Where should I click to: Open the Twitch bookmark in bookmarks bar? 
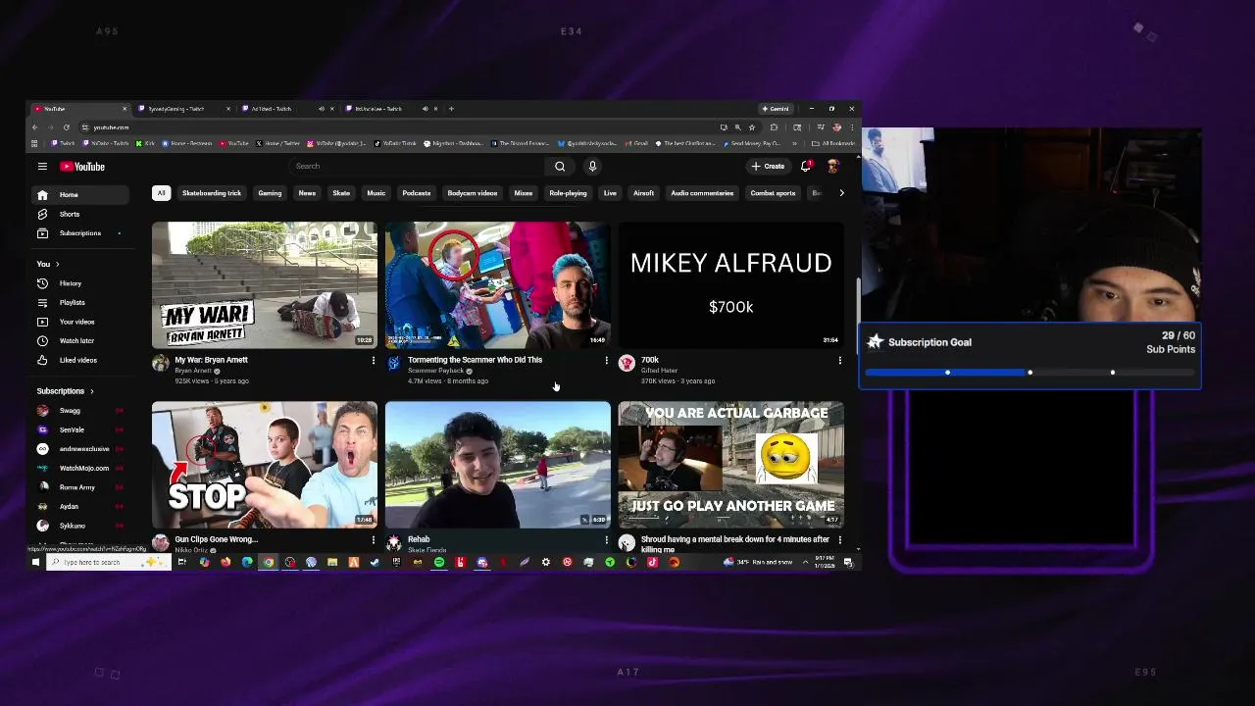pyautogui.click(x=61, y=143)
